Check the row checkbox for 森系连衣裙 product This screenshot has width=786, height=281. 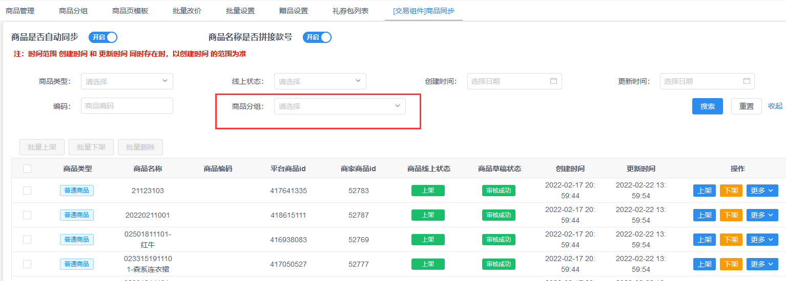[x=27, y=264]
